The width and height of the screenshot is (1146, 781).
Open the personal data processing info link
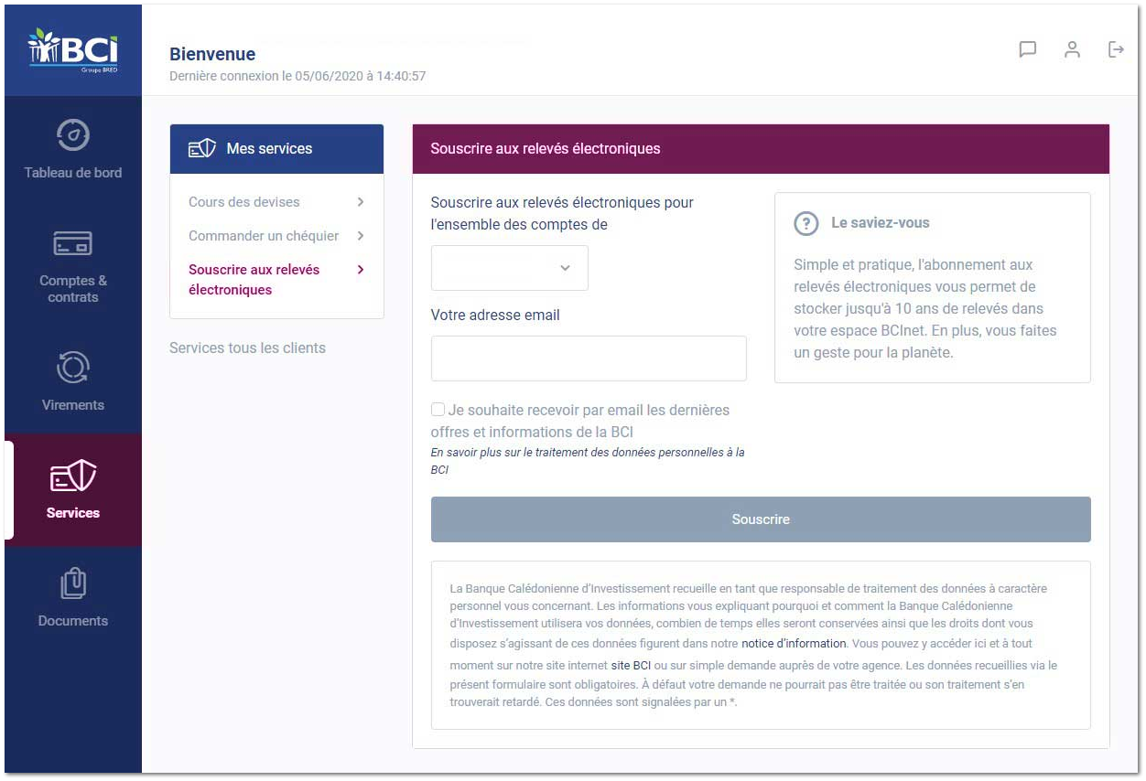pyautogui.click(x=588, y=461)
